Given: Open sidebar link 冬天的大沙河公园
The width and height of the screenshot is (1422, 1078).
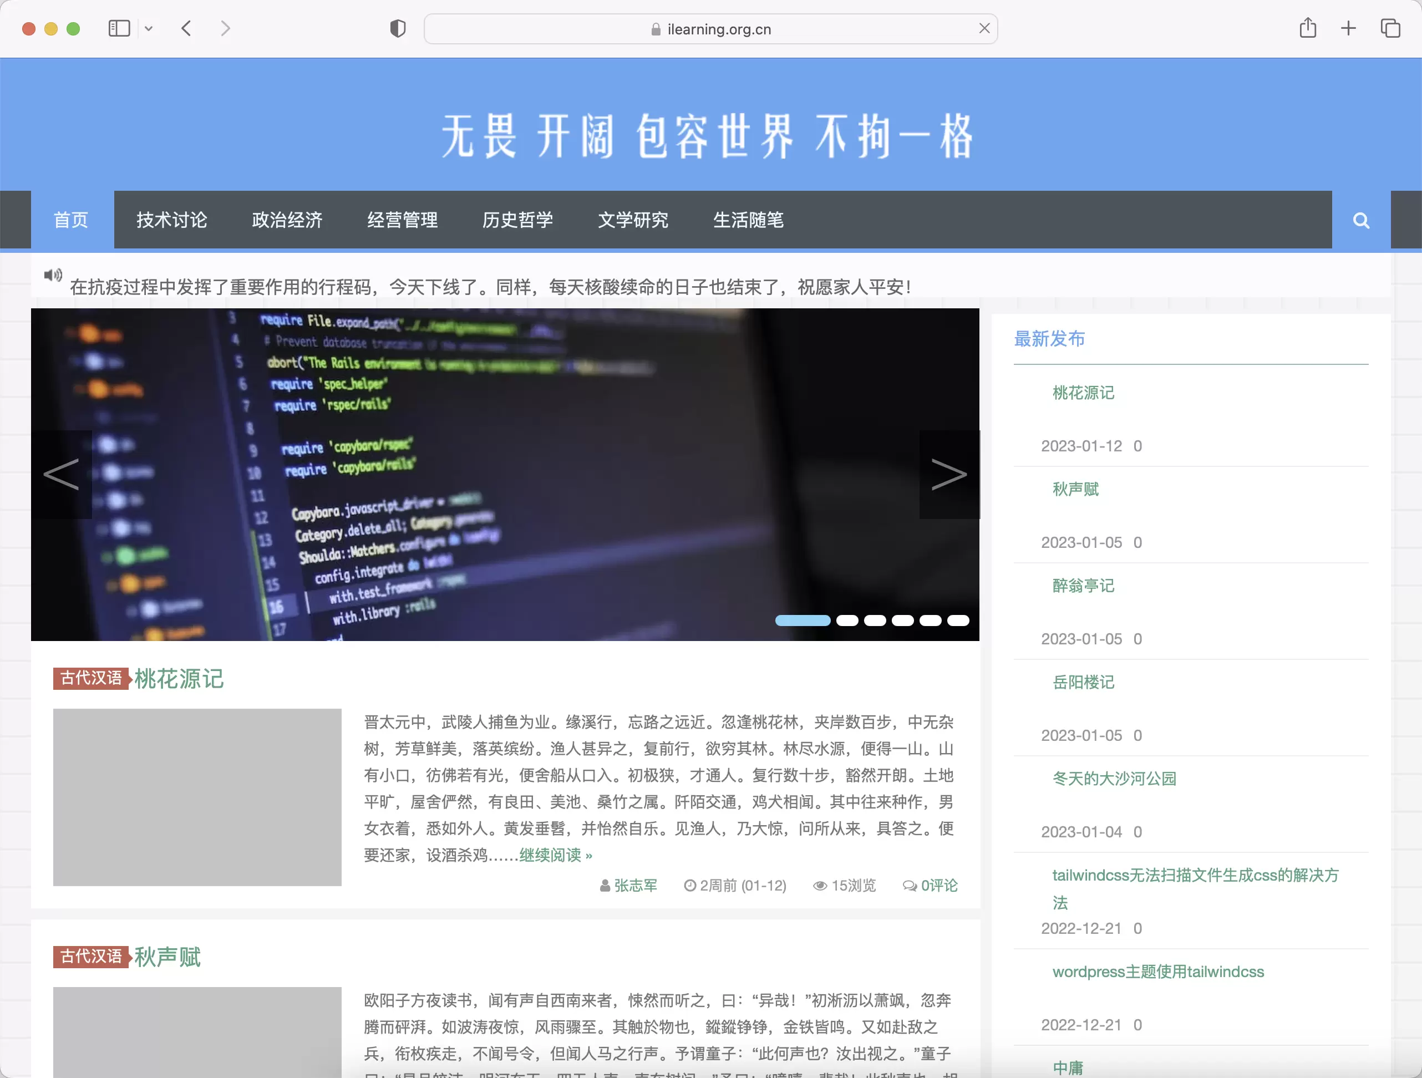Looking at the screenshot, I should pyautogui.click(x=1114, y=779).
